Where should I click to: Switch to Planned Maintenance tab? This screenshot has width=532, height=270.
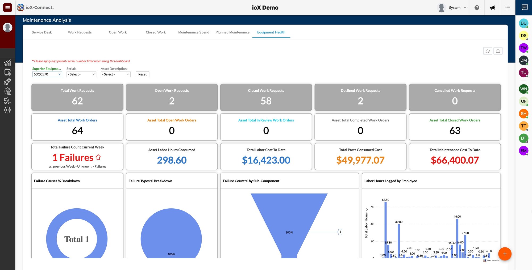[232, 32]
